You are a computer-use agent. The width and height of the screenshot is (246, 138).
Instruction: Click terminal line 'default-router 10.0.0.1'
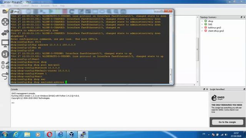40,71
